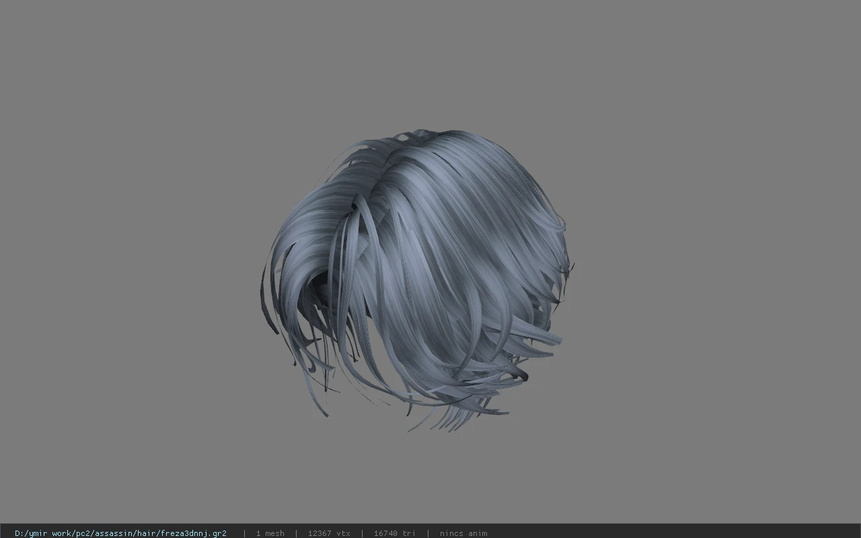Click the '1 mesh' status entry

coord(270,533)
